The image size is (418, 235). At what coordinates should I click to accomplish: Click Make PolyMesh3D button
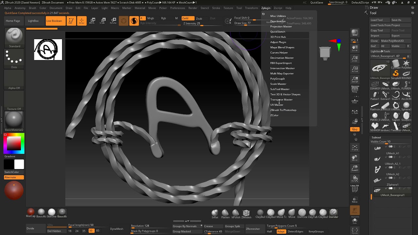click(x=395, y=41)
